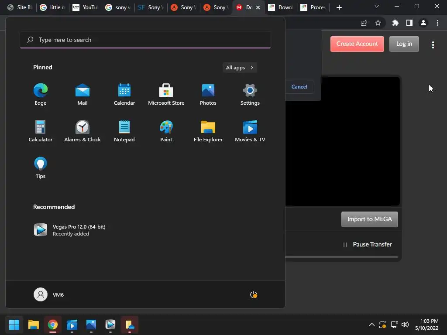The width and height of the screenshot is (447, 335).
Task: Open Edge from pinned apps
Action: coord(41,95)
